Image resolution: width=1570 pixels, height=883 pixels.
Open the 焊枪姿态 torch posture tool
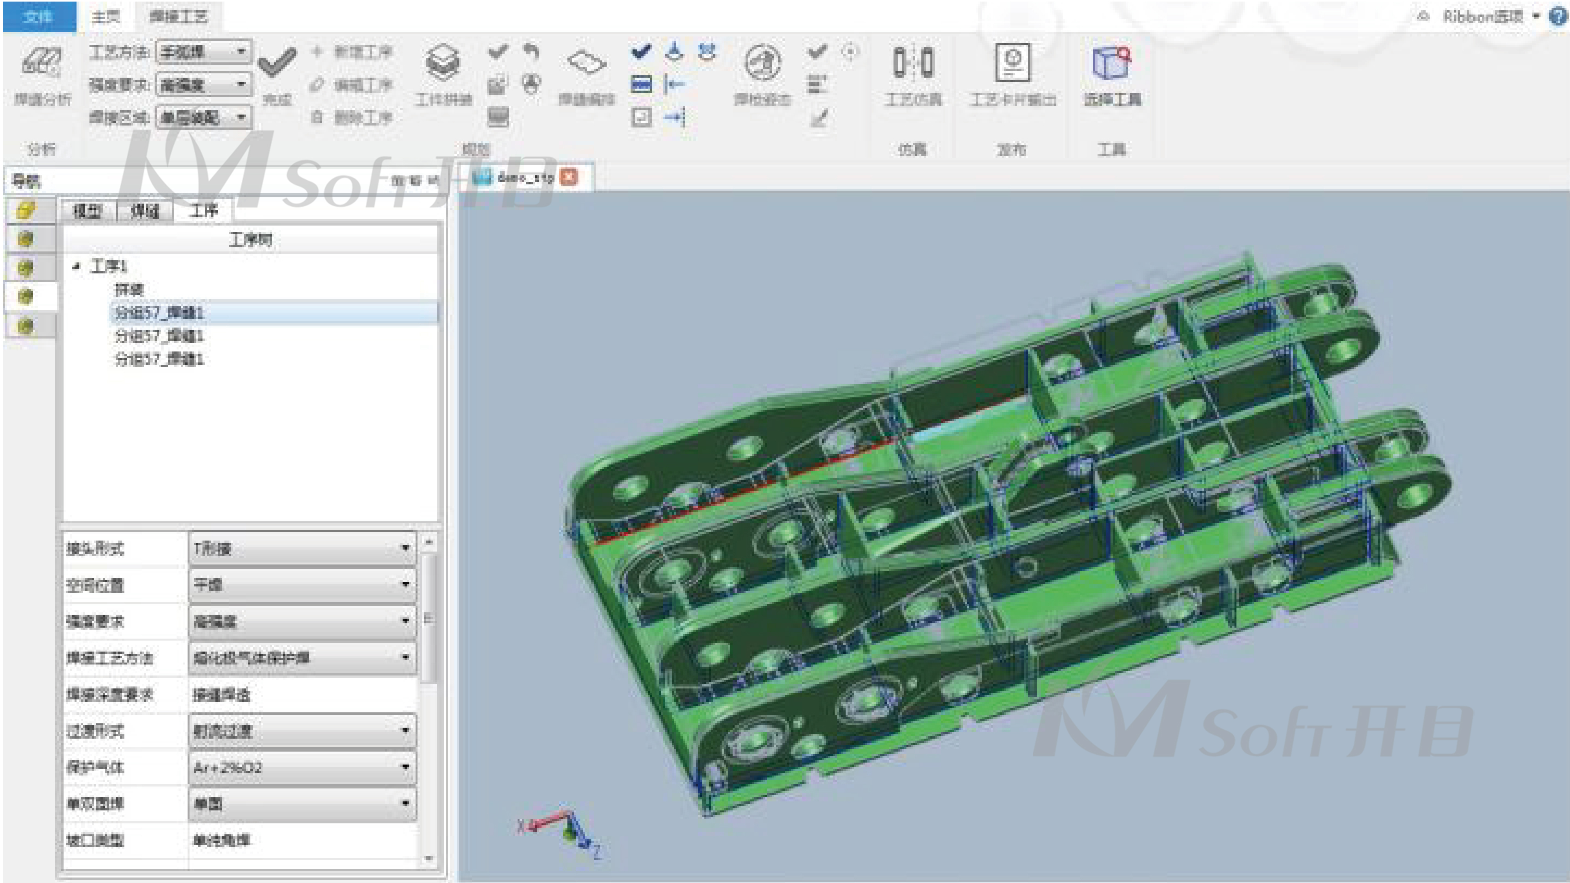point(762,75)
